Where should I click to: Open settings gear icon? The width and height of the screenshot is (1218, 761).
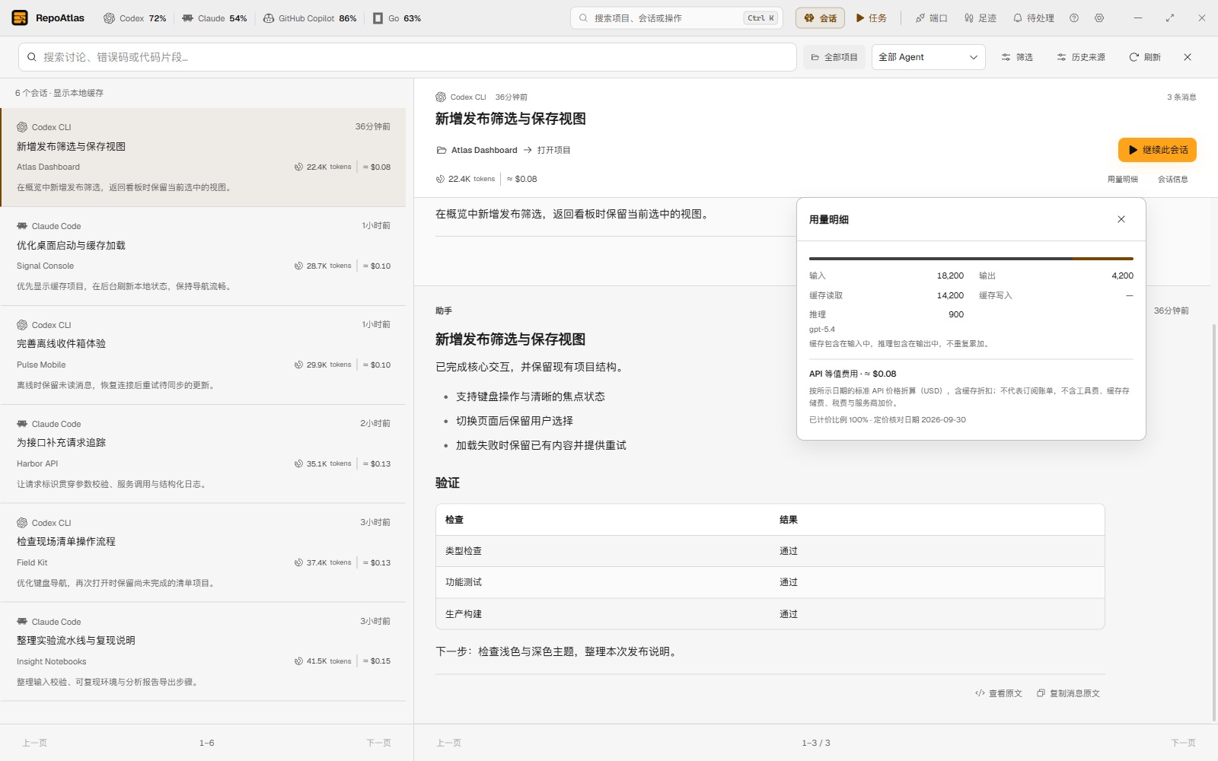1099,18
